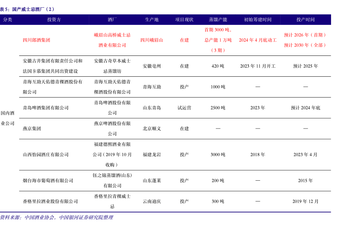The width and height of the screenshot is (338, 228).
Task: Select the red 四川郎酒集团 cell
Action: click(x=37, y=40)
